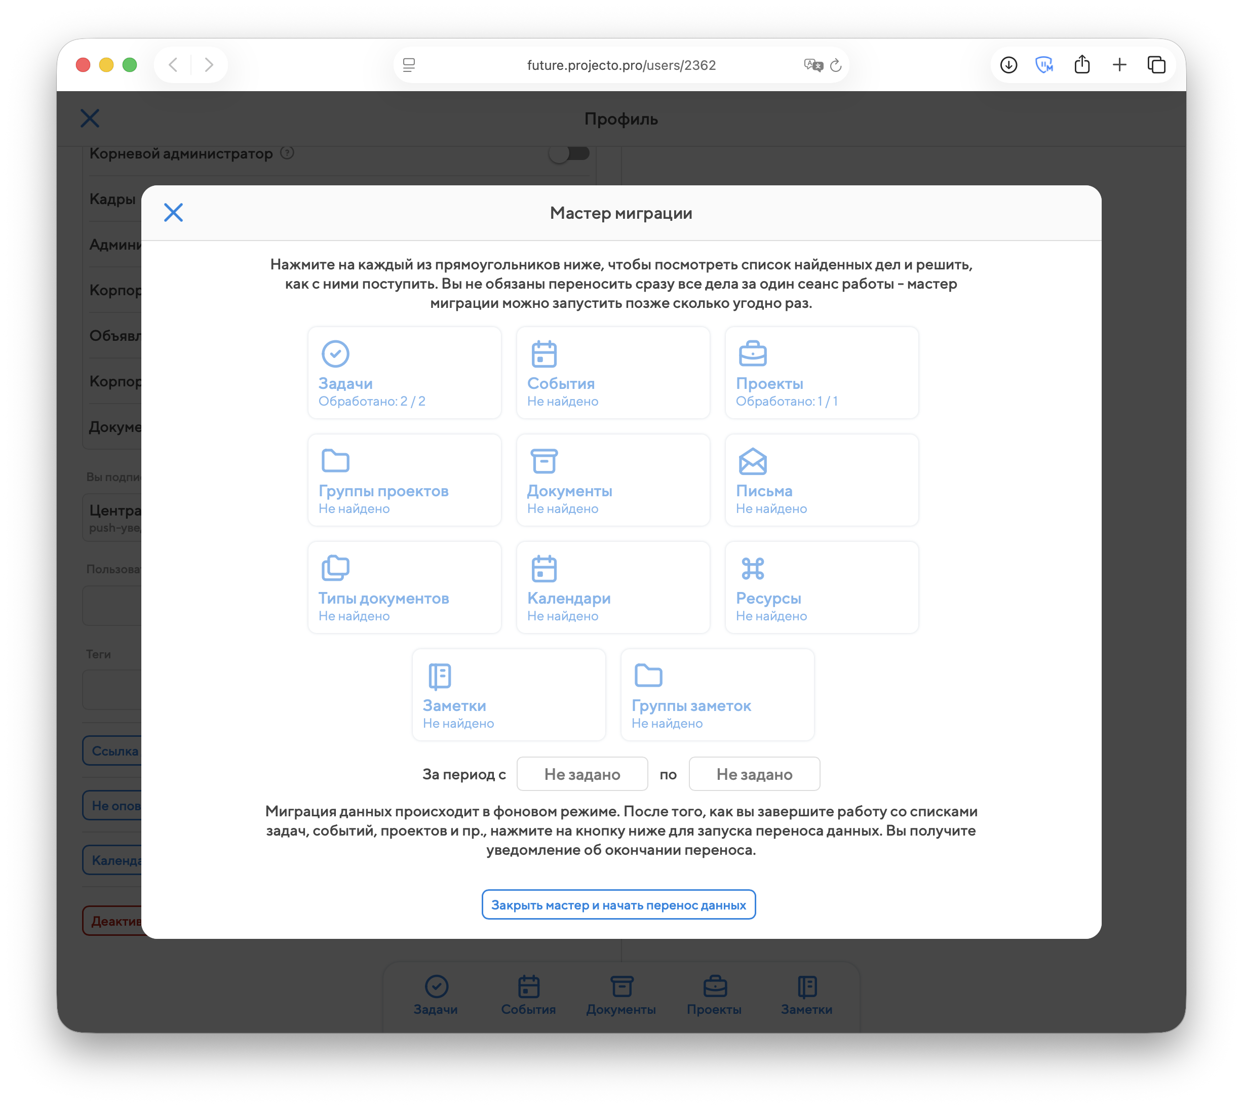The height and width of the screenshot is (1108, 1243).
Task: Set the period end date field
Action: click(x=754, y=774)
